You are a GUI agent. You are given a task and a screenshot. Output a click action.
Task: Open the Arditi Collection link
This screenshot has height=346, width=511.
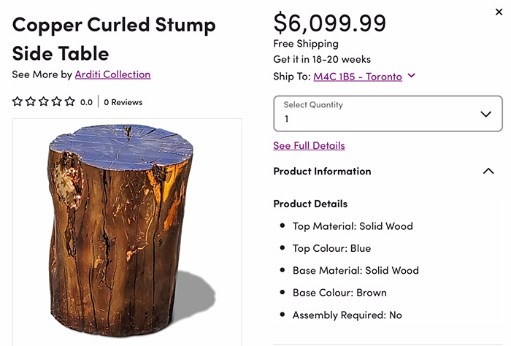tap(112, 74)
